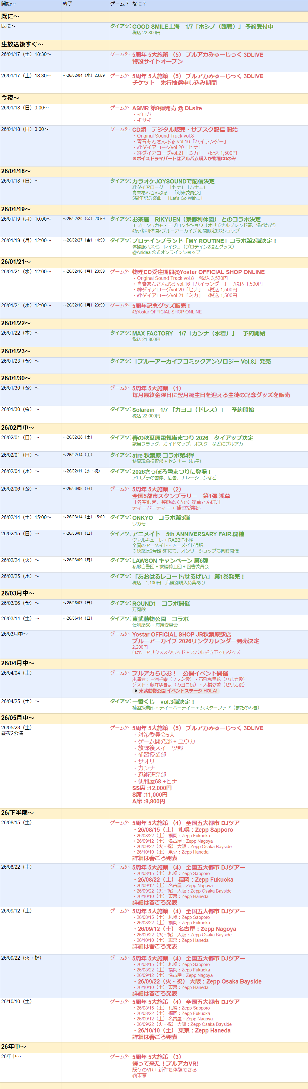This screenshot has width=308, height=1089.
Task: Click the 帰って来た！ブルアカVR! entry
Action: [x=165, y=1064]
